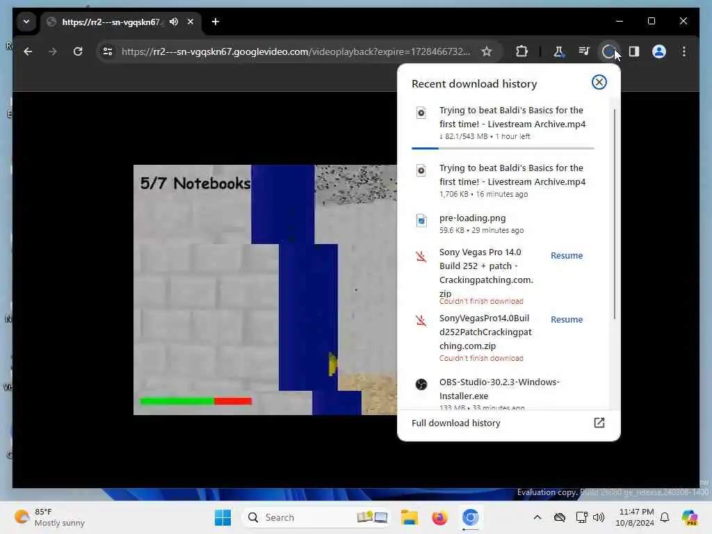Screen dimensions: 712x534
Task: Bookmark this page with the star icon
Action: click(487, 51)
